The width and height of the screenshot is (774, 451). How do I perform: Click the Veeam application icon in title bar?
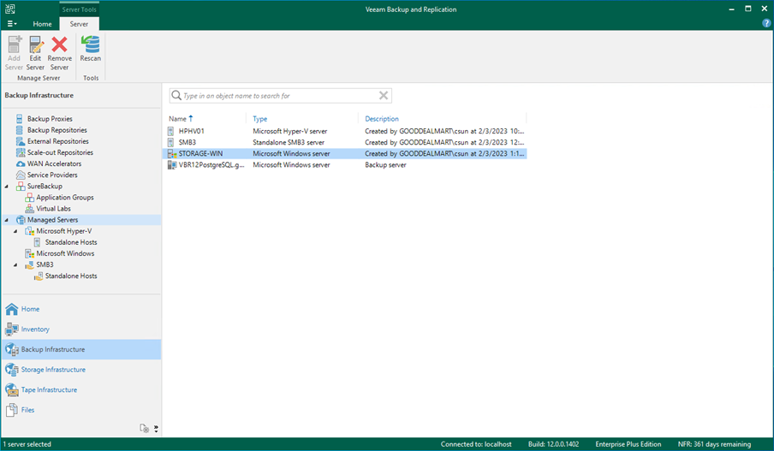point(10,9)
